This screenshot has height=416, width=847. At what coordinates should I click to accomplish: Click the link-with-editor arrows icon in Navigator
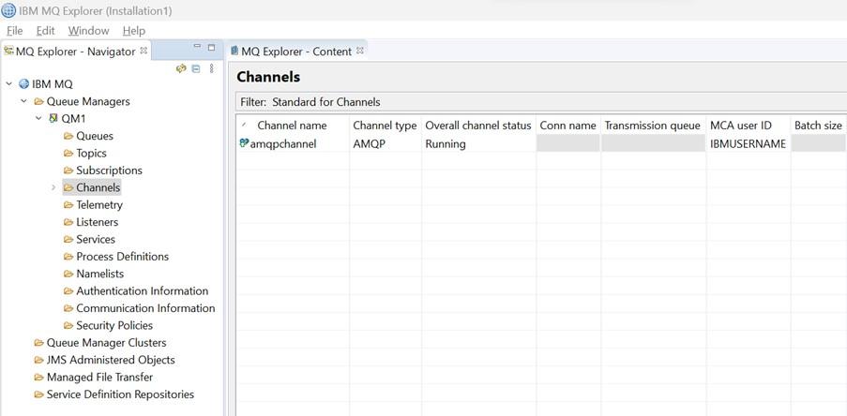click(182, 68)
